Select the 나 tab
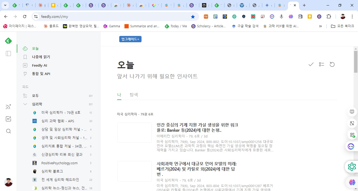The image size is (358, 191). (119, 95)
